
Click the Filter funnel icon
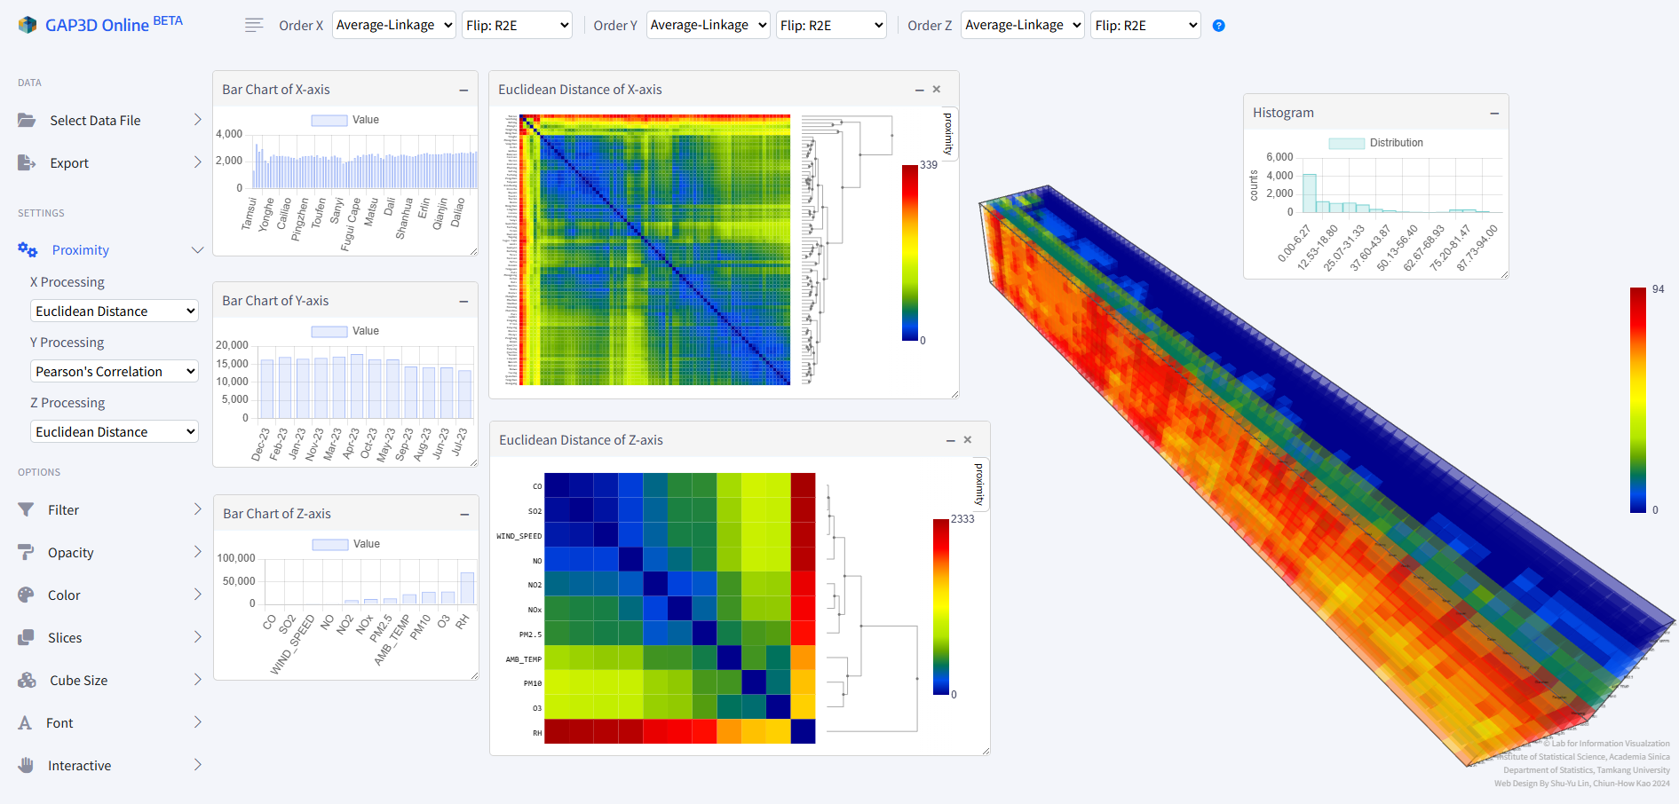[27, 509]
